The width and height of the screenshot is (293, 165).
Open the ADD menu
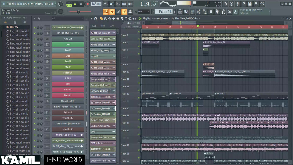tap(14, 4)
